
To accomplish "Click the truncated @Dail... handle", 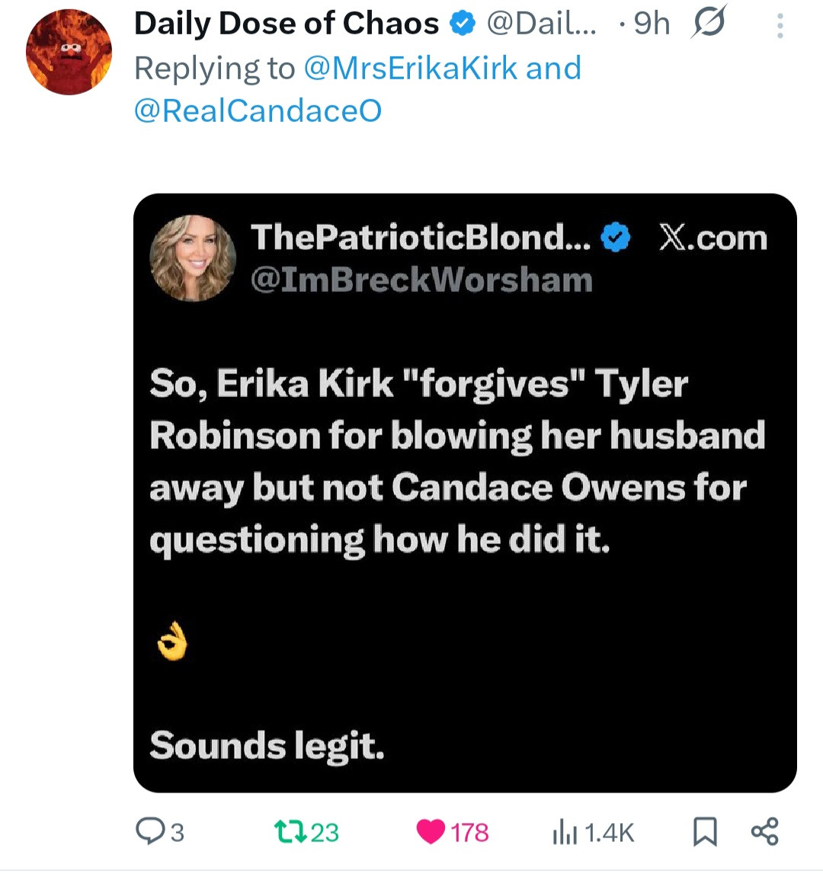I will coord(541,24).
